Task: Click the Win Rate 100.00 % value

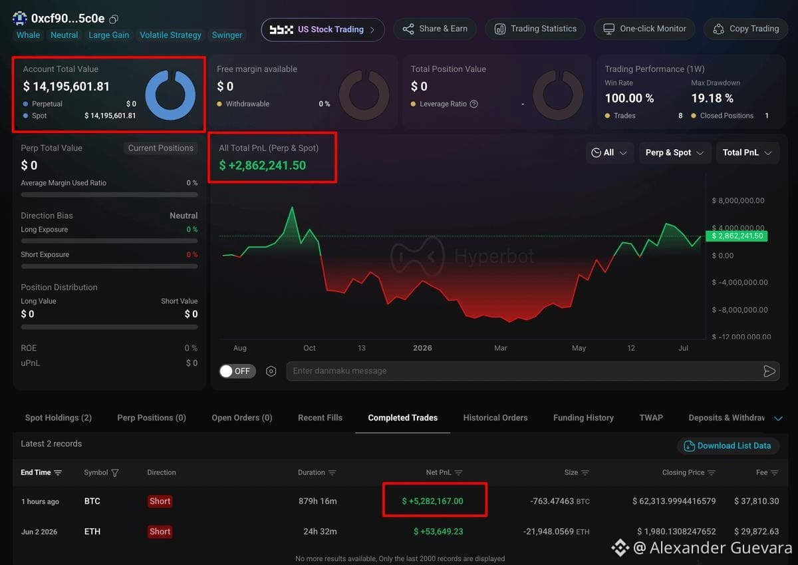Action: [629, 98]
